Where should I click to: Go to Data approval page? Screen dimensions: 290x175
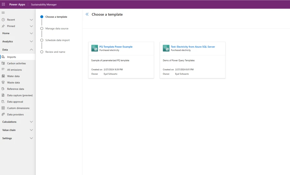click(x=15, y=102)
